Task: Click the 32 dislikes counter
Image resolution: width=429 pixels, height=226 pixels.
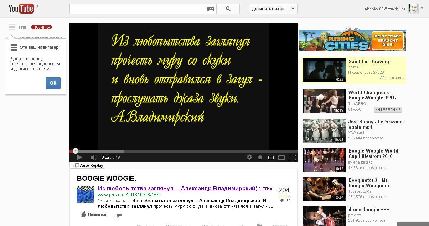Action: coord(285,200)
